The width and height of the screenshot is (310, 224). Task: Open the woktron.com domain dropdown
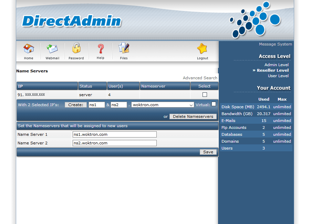click(163, 105)
